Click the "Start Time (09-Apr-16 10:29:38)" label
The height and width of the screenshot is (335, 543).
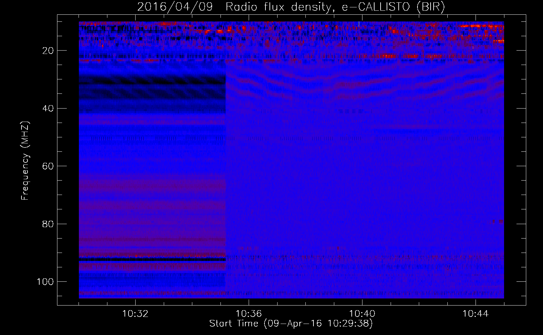[x=291, y=323]
